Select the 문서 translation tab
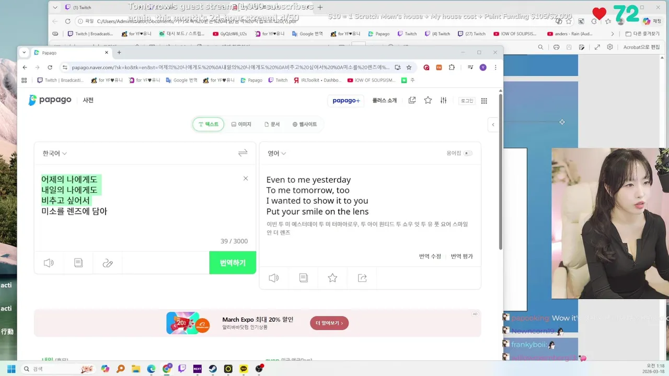The image size is (669, 376). [272, 124]
